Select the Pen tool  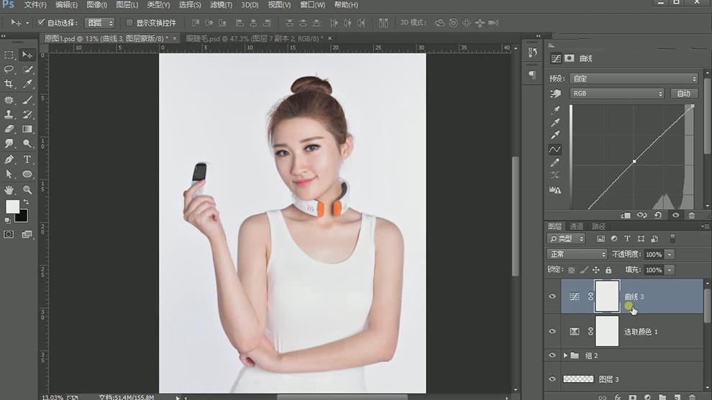(x=9, y=159)
